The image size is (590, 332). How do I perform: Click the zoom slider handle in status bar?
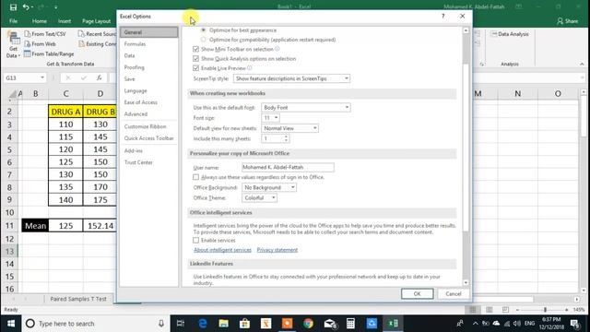point(545,310)
